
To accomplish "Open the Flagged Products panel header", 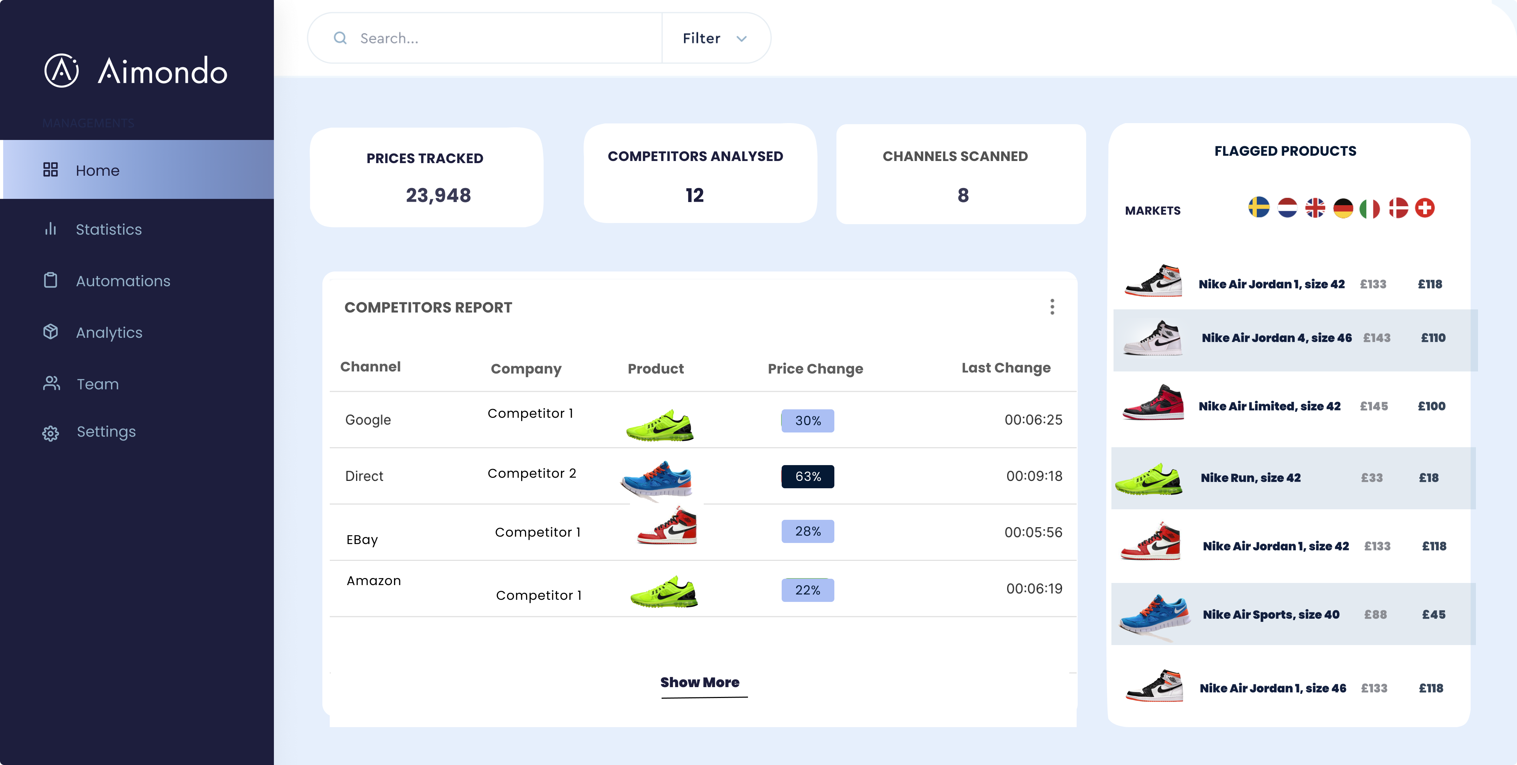I will [1285, 150].
